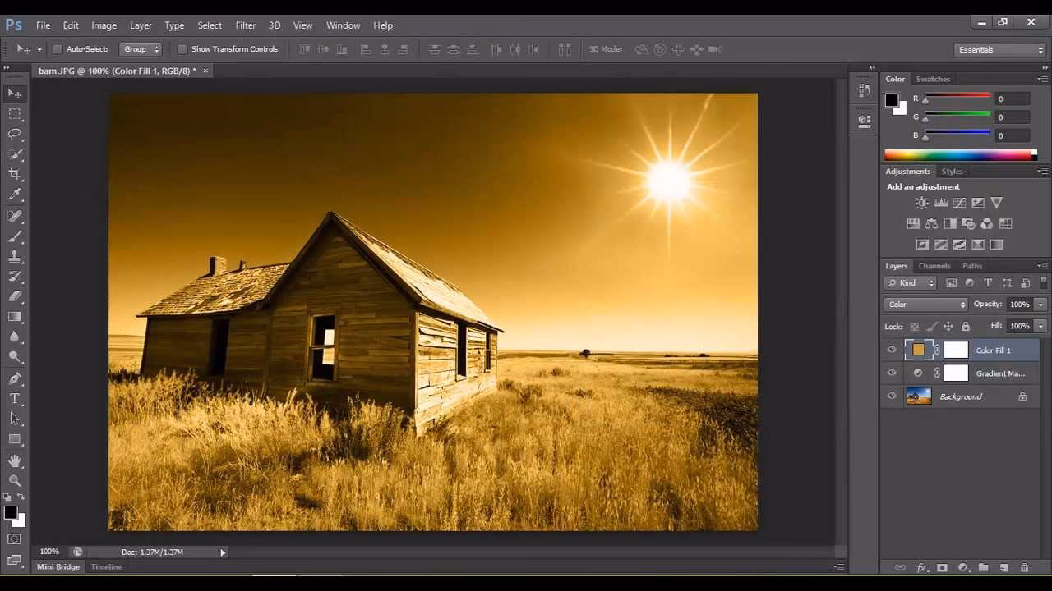Viewport: 1052px width, 591px height.
Task: Select the Clone Stamp tool
Action: [x=15, y=256]
